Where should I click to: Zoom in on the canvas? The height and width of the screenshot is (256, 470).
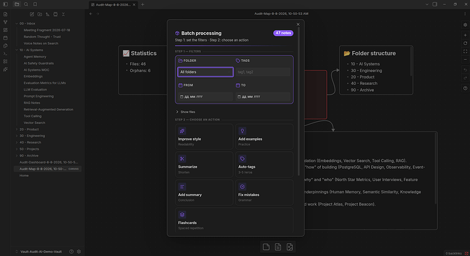[465, 35]
